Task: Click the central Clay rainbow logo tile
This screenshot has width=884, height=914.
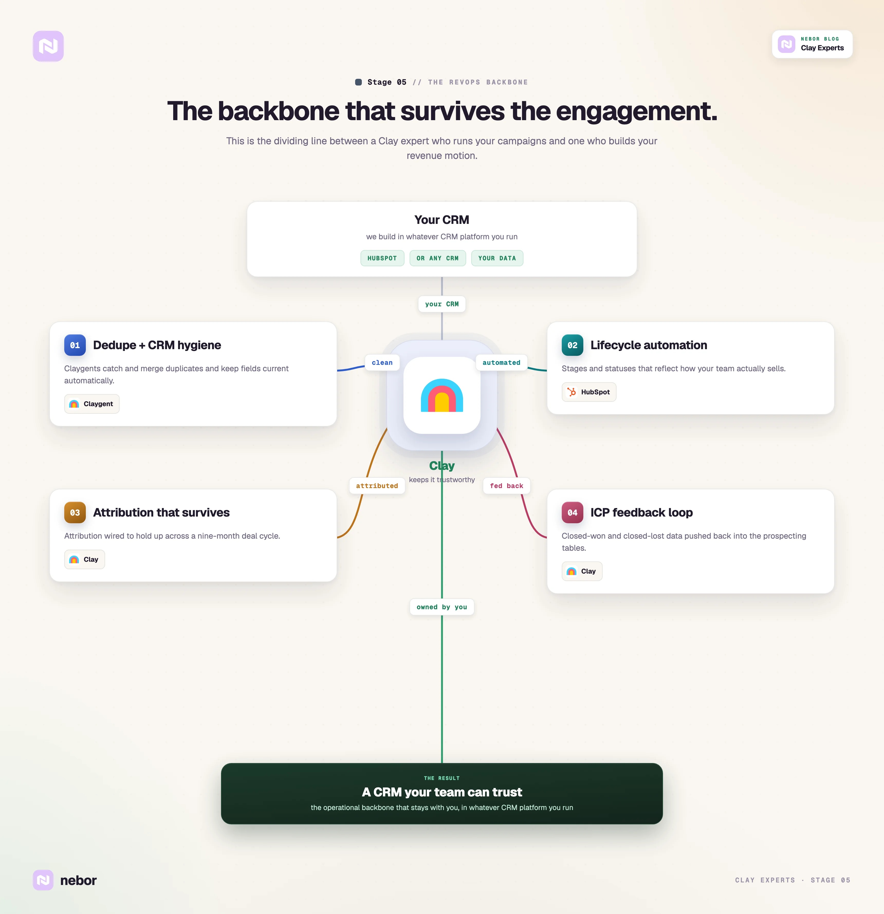Action: pyautogui.click(x=441, y=395)
